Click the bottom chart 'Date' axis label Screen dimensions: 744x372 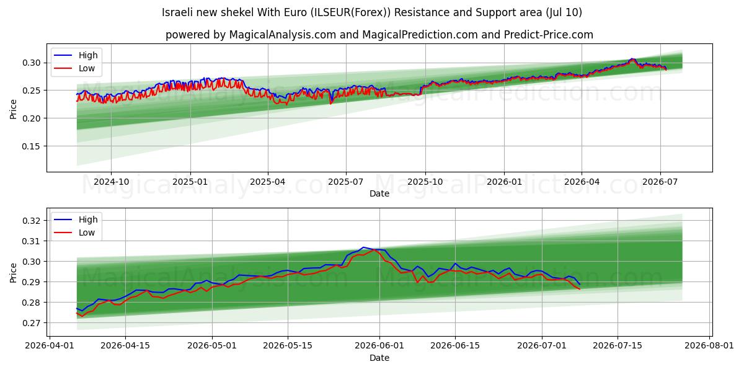(379, 358)
